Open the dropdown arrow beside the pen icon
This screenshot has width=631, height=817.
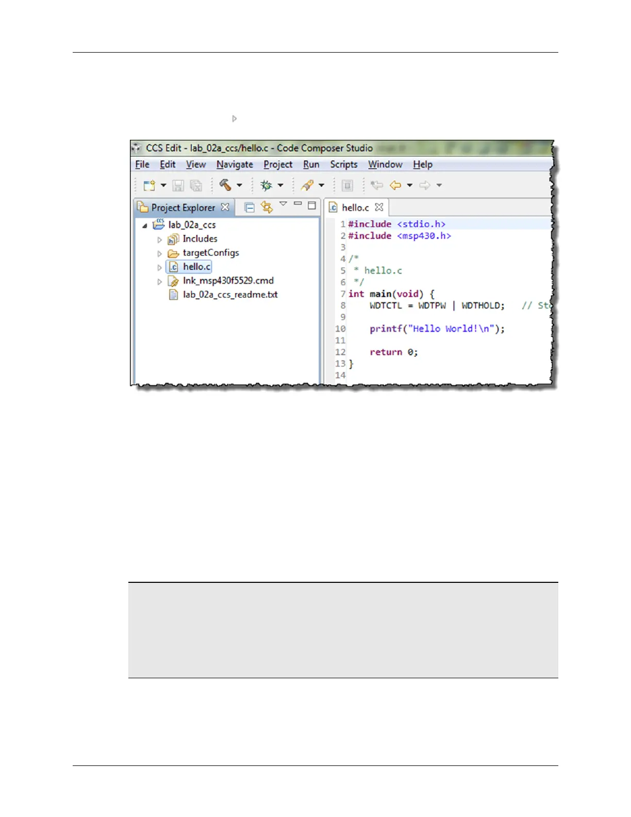[321, 185]
